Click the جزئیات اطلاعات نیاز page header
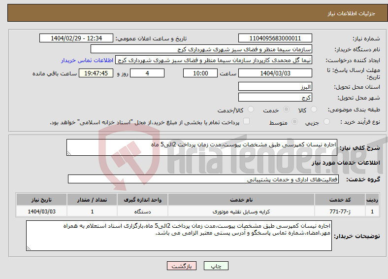 point(352,13)
